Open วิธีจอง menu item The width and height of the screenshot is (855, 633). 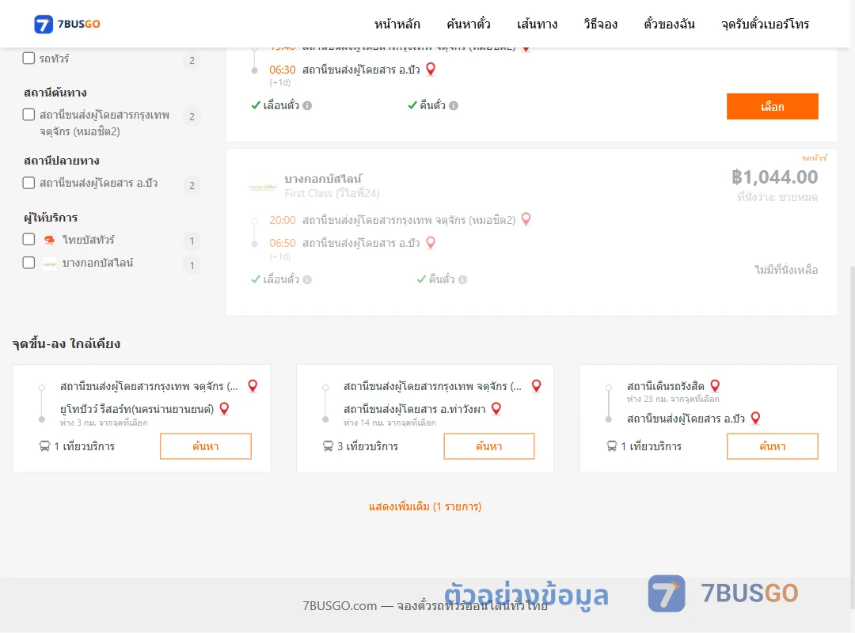[600, 24]
